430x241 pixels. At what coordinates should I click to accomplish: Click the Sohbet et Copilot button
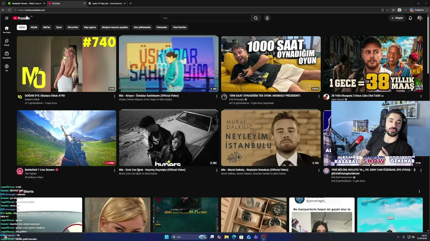tap(417, 10)
